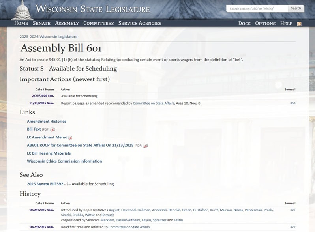
Task: Open Representative Prado's link
Action: 268,210
